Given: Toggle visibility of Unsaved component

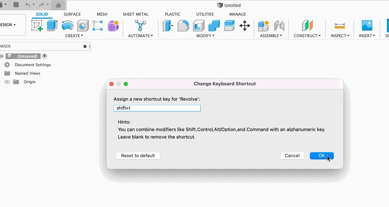Looking at the screenshot, I should [x=1, y=56].
